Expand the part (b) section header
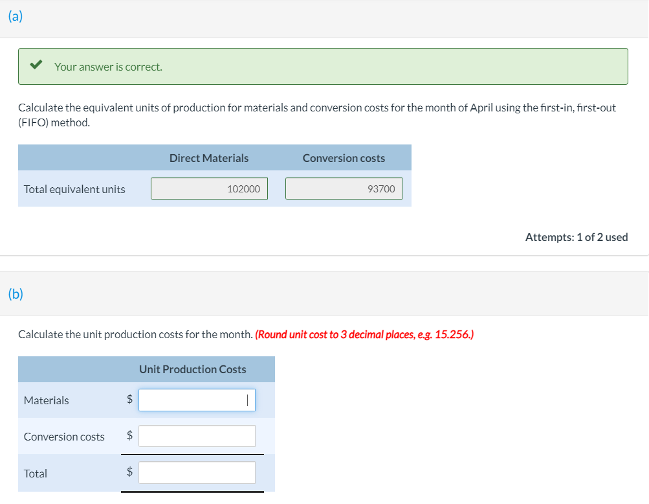This screenshot has width=649, height=504. coord(16,293)
